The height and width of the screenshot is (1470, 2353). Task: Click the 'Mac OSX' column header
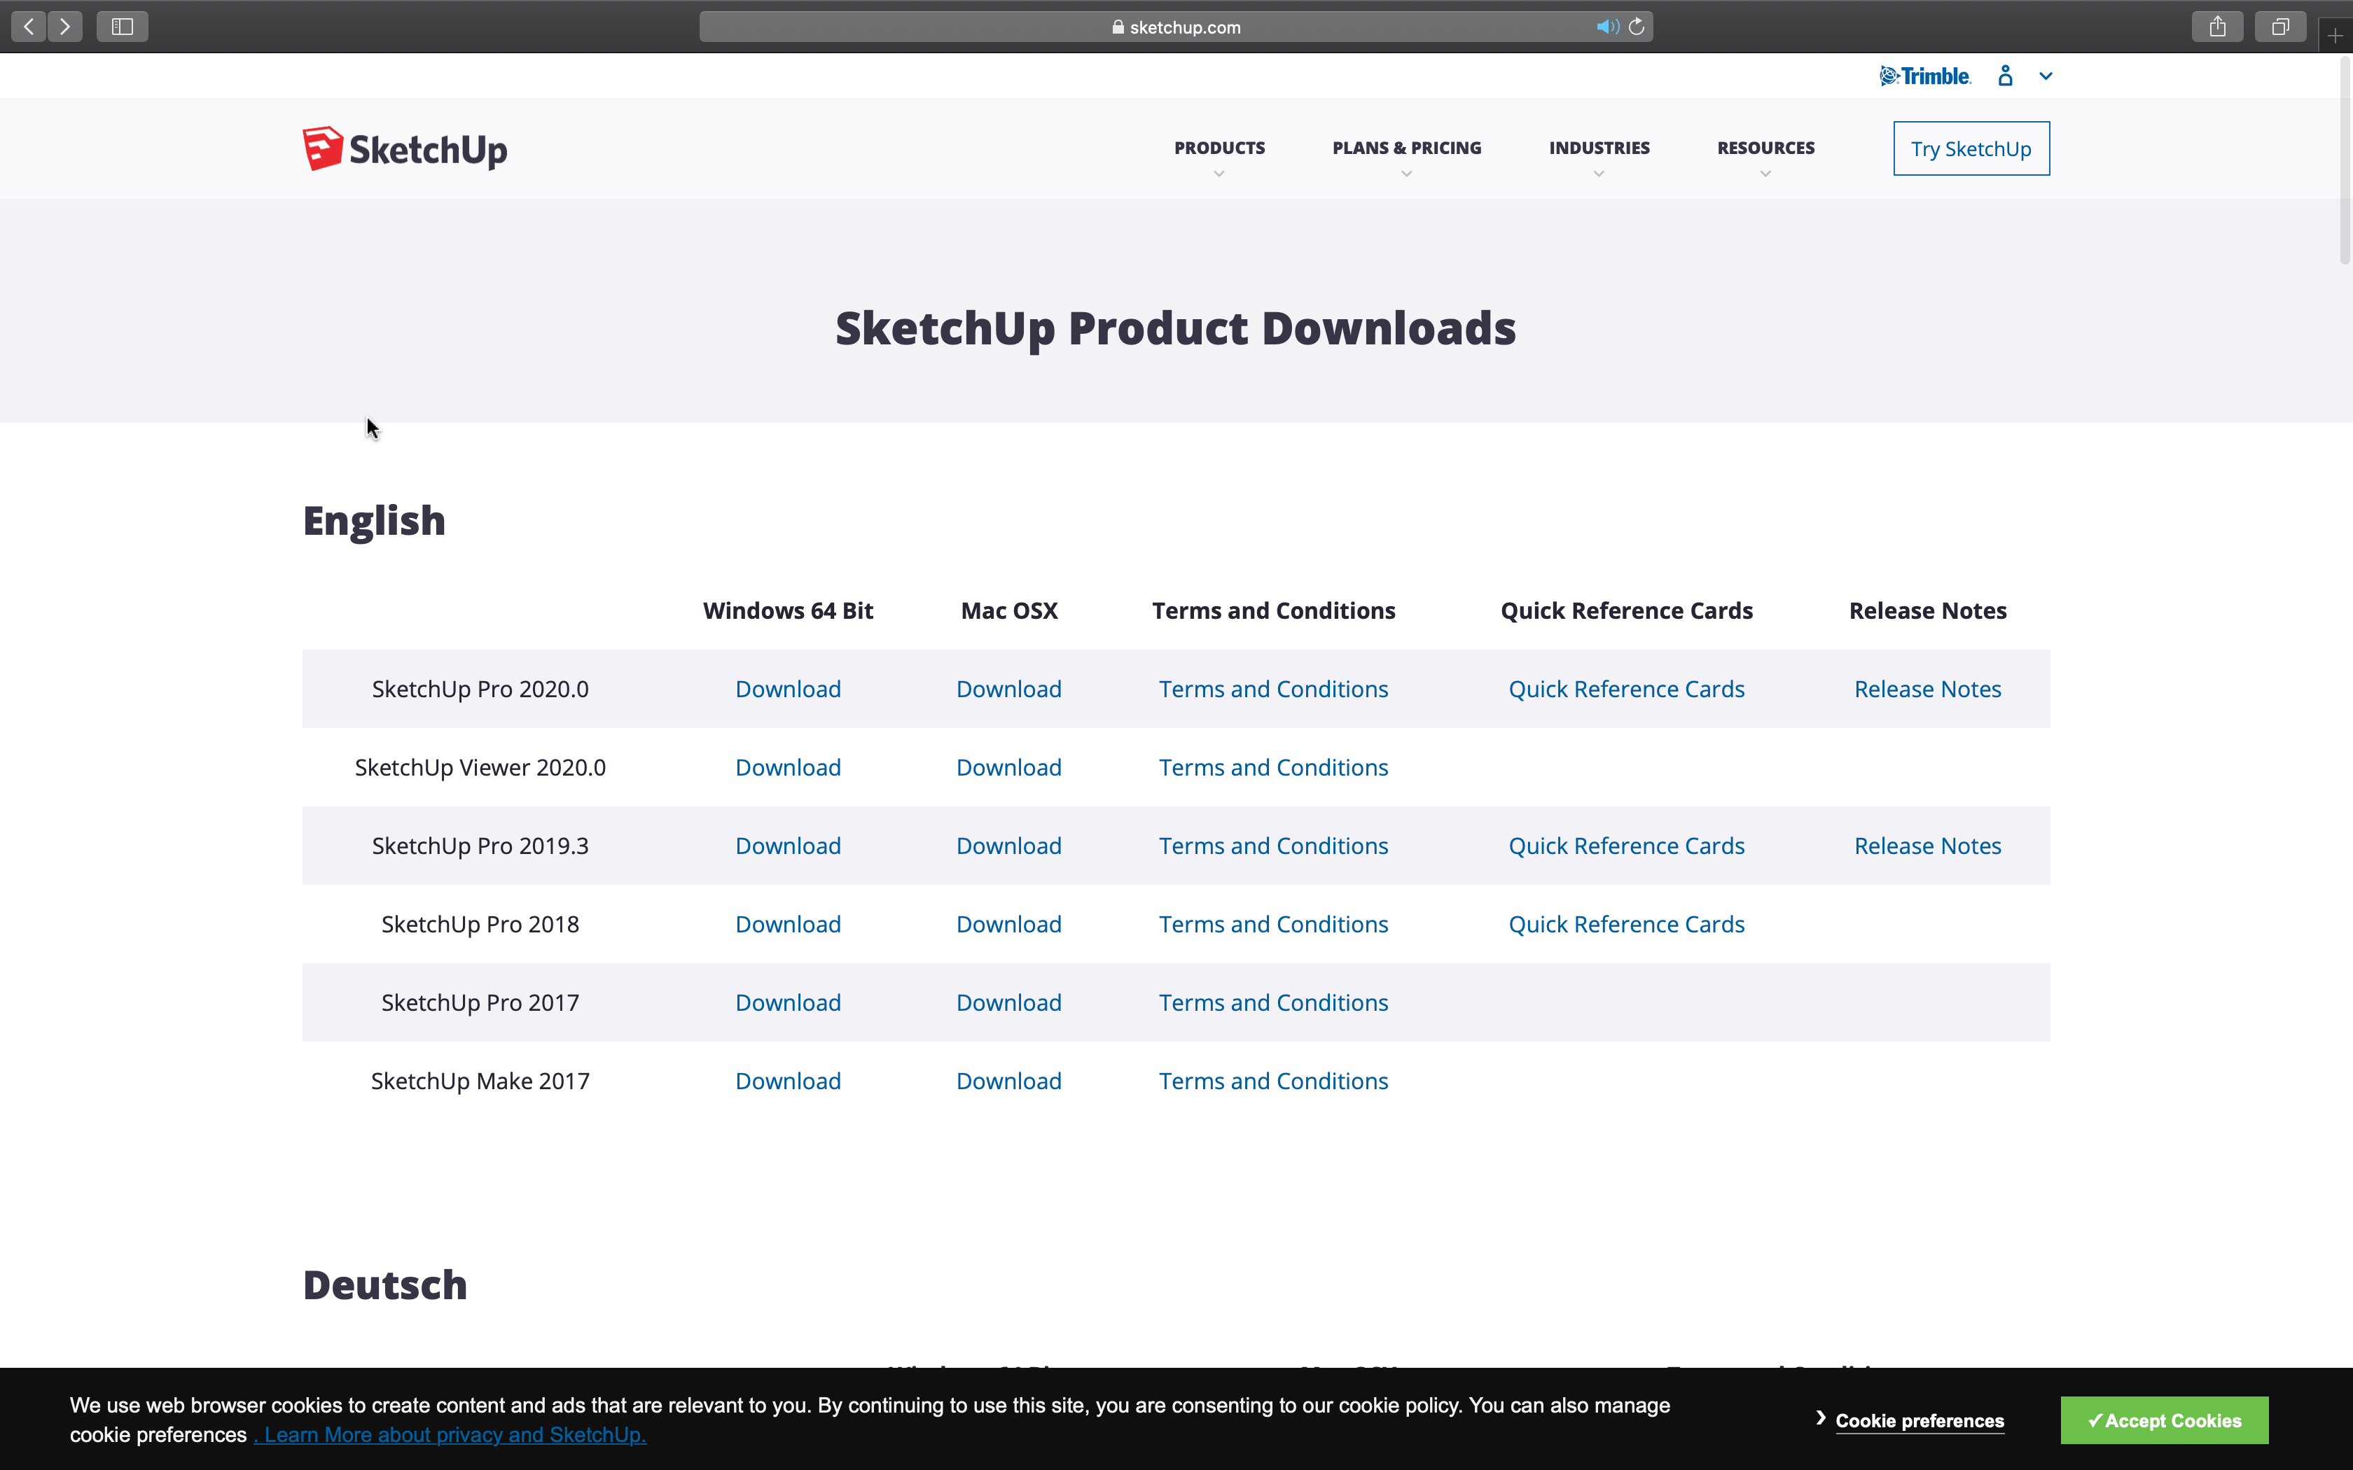click(x=1009, y=610)
